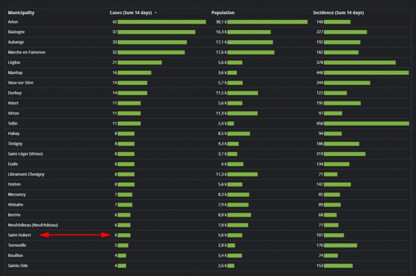Click Manhay's incidence bar showing 448

coord(366,73)
